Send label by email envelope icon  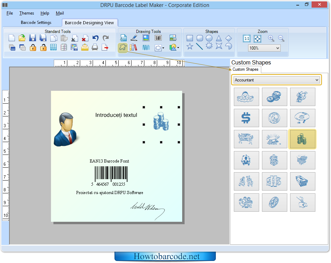85,47
